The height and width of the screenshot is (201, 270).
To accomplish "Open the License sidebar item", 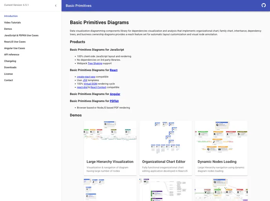I will [x=9, y=74].
